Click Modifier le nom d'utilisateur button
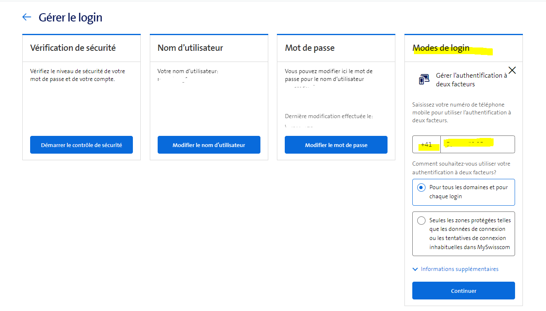 coord(209,145)
